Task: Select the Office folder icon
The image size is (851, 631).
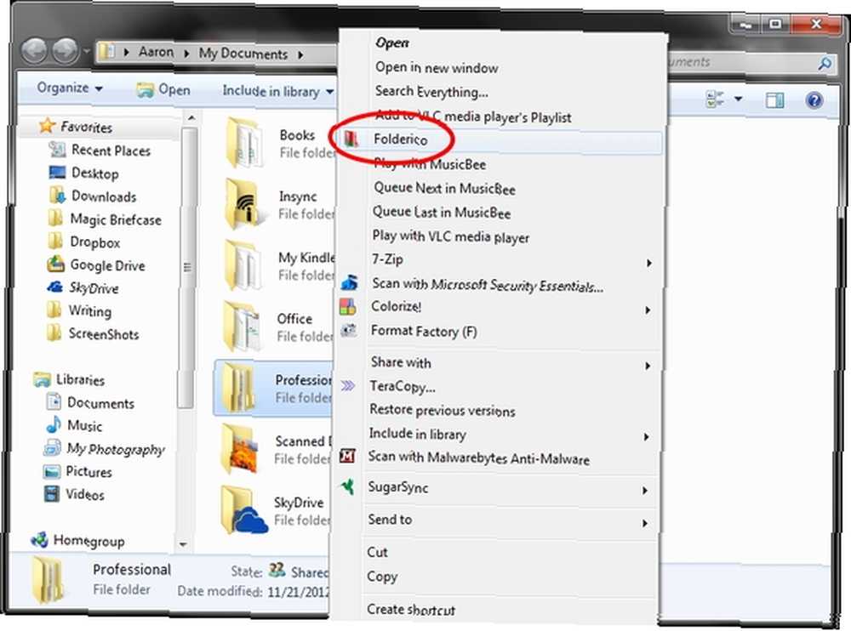Action: point(242,327)
